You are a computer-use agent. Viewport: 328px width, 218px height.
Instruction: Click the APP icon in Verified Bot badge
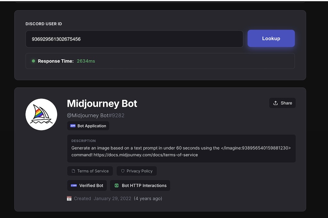(x=74, y=185)
